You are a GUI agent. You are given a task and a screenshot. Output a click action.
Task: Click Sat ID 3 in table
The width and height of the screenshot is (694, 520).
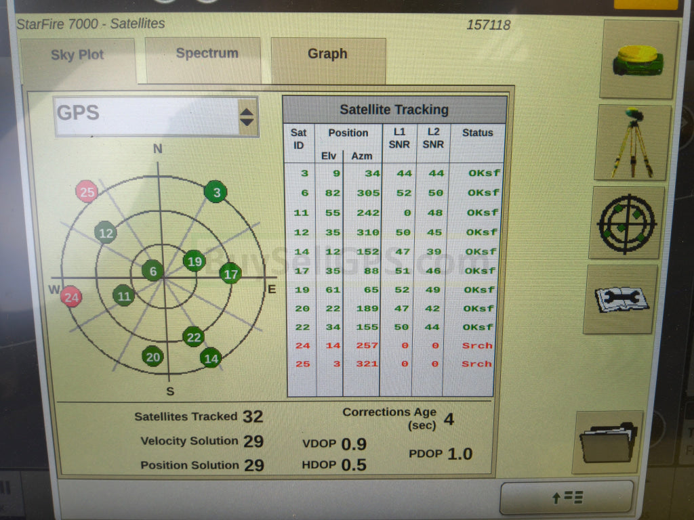[304, 173]
